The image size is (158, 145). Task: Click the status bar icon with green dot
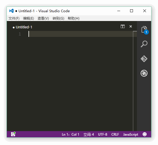[13, 134]
